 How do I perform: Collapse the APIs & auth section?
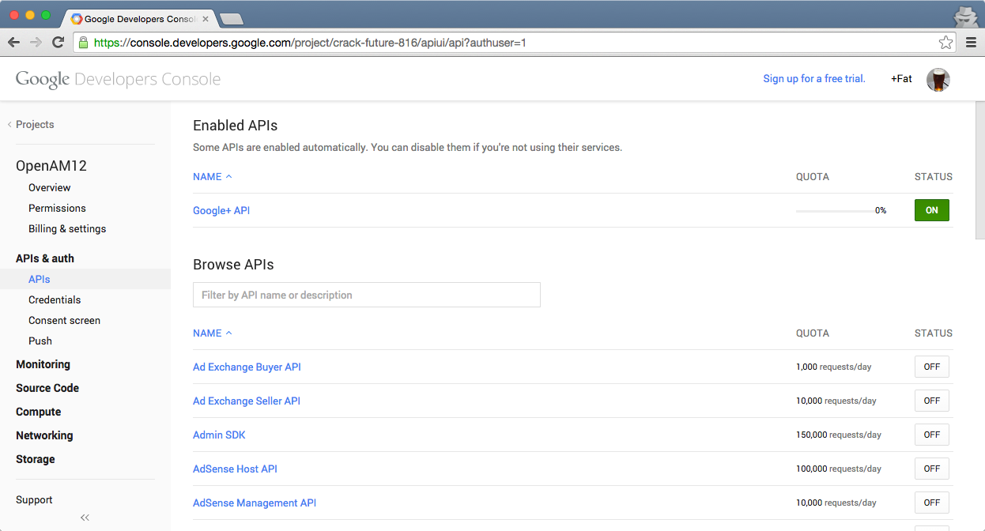click(x=45, y=258)
